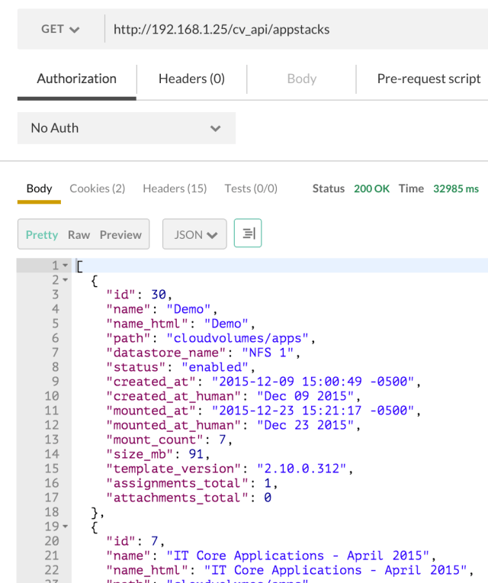The image size is (488, 583).
Task: Click the 200 OK status text
Action: click(372, 188)
